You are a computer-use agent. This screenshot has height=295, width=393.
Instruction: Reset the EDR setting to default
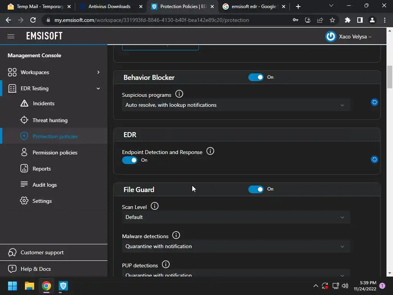point(374,159)
